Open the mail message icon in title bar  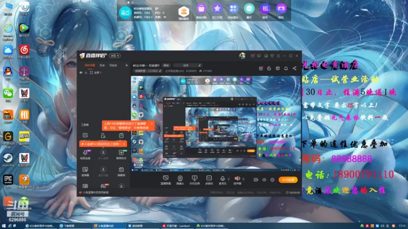(x=252, y=56)
